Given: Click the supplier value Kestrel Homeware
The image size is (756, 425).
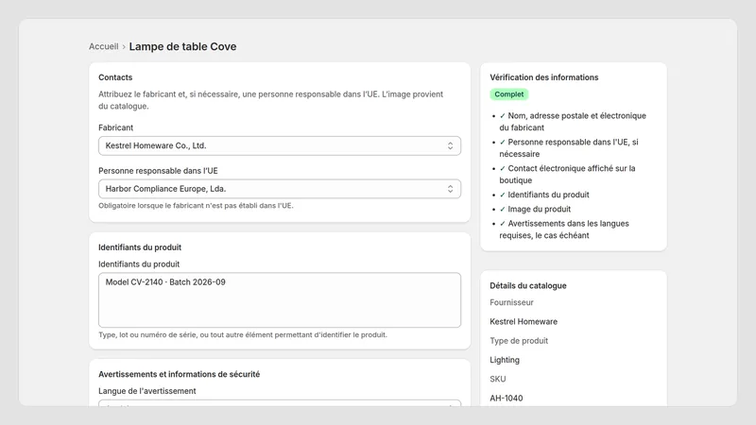Looking at the screenshot, I should tap(524, 322).
